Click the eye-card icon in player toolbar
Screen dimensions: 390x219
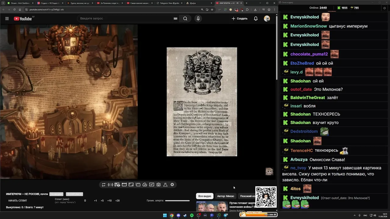pyautogui.click(x=117, y=185)
